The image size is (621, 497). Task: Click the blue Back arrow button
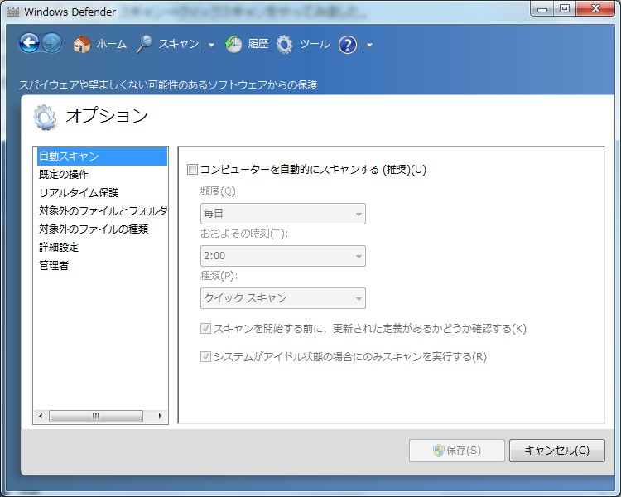[29, 44]
